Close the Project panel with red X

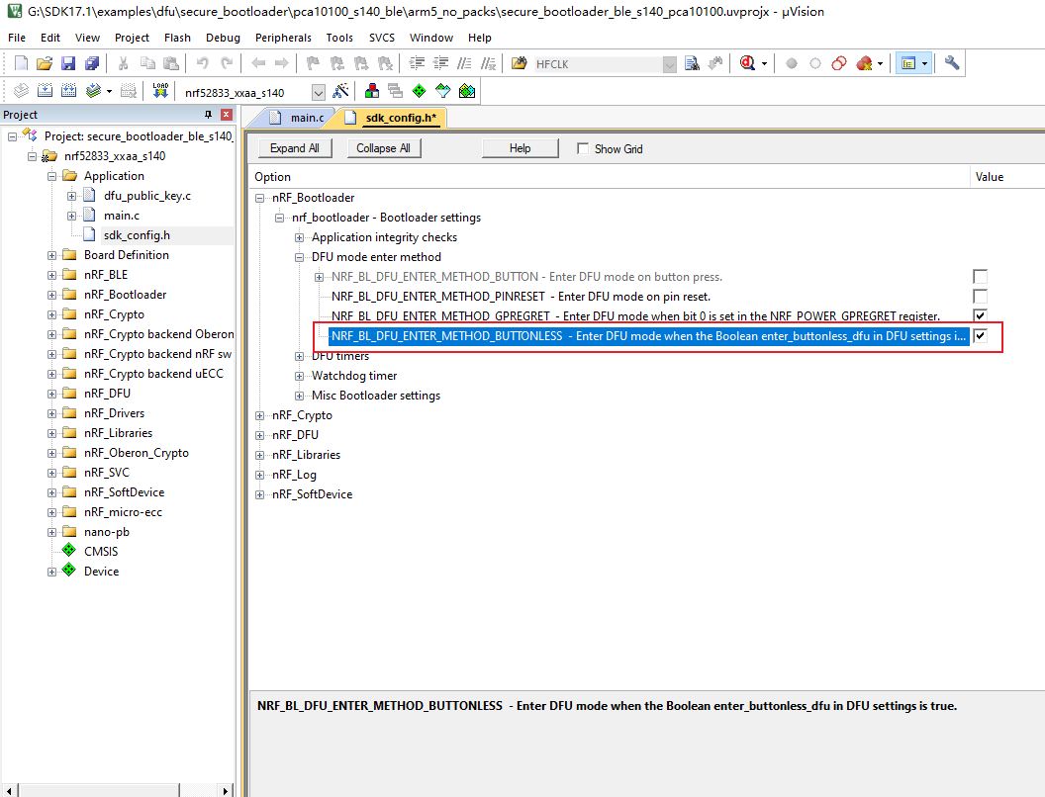tap(226, 115)
